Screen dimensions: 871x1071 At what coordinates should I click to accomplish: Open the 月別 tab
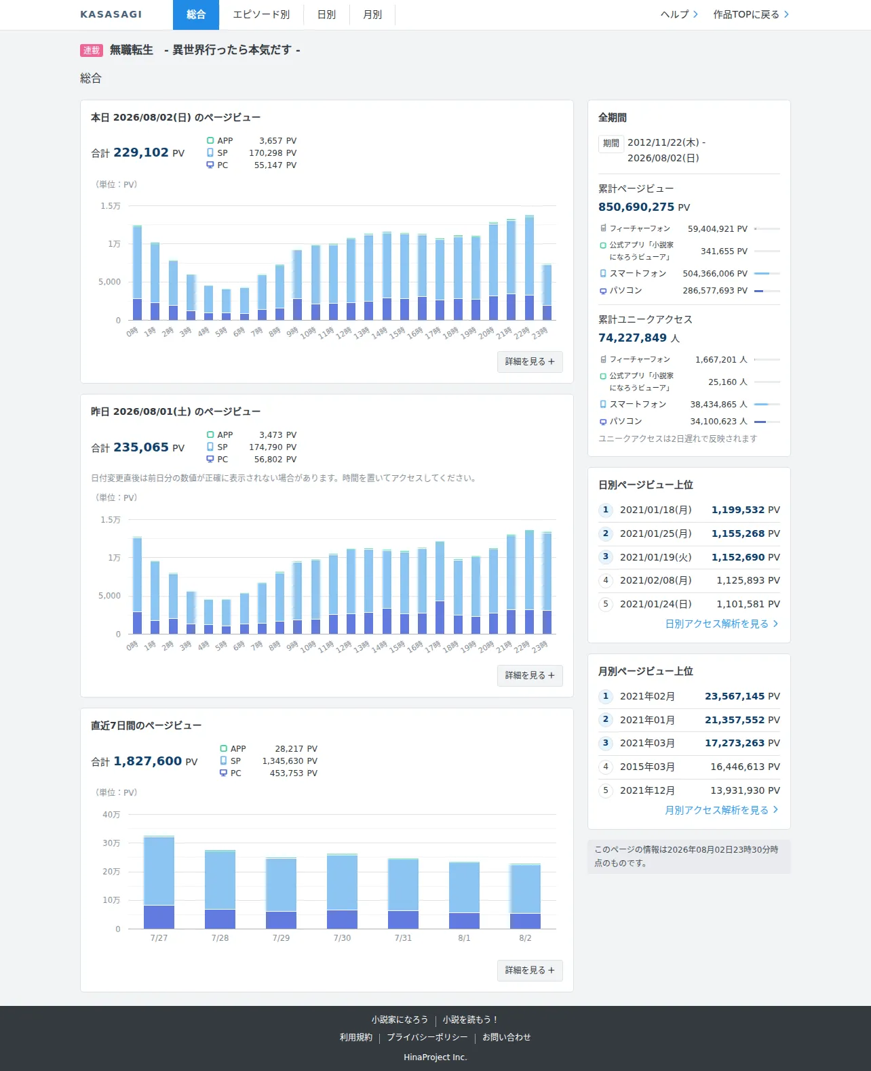tap(372, 14)
